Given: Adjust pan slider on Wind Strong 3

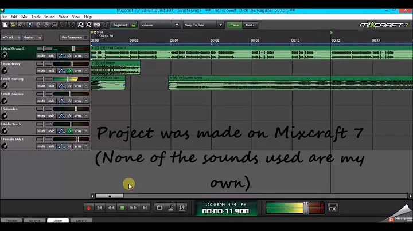Looking at the screenshot, I should coord(44,49).
